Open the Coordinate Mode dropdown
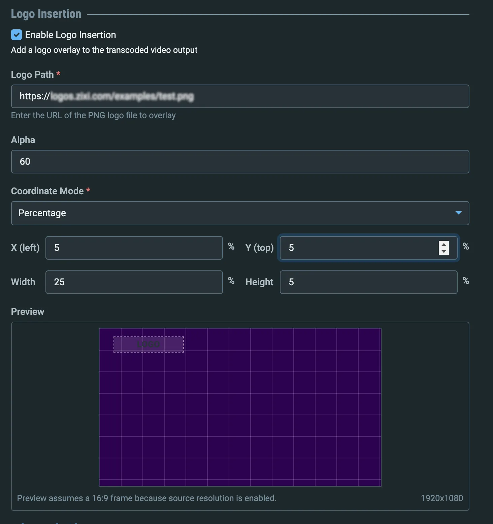The image size is (493, 524). [x=240, y=213]
